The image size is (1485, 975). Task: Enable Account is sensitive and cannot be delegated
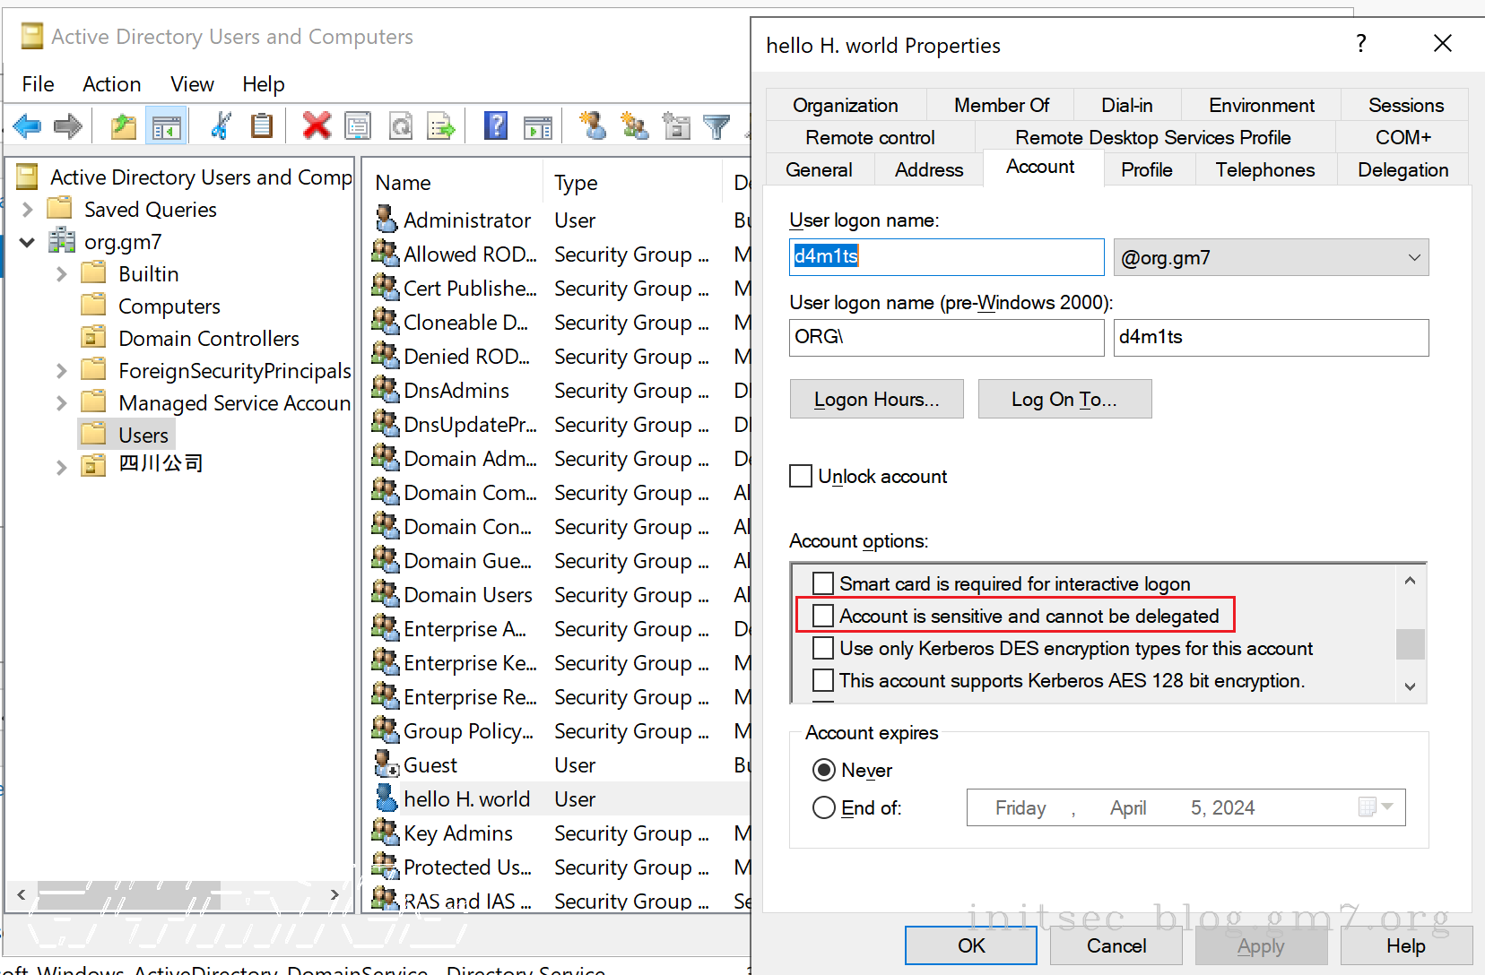point(823,616)
